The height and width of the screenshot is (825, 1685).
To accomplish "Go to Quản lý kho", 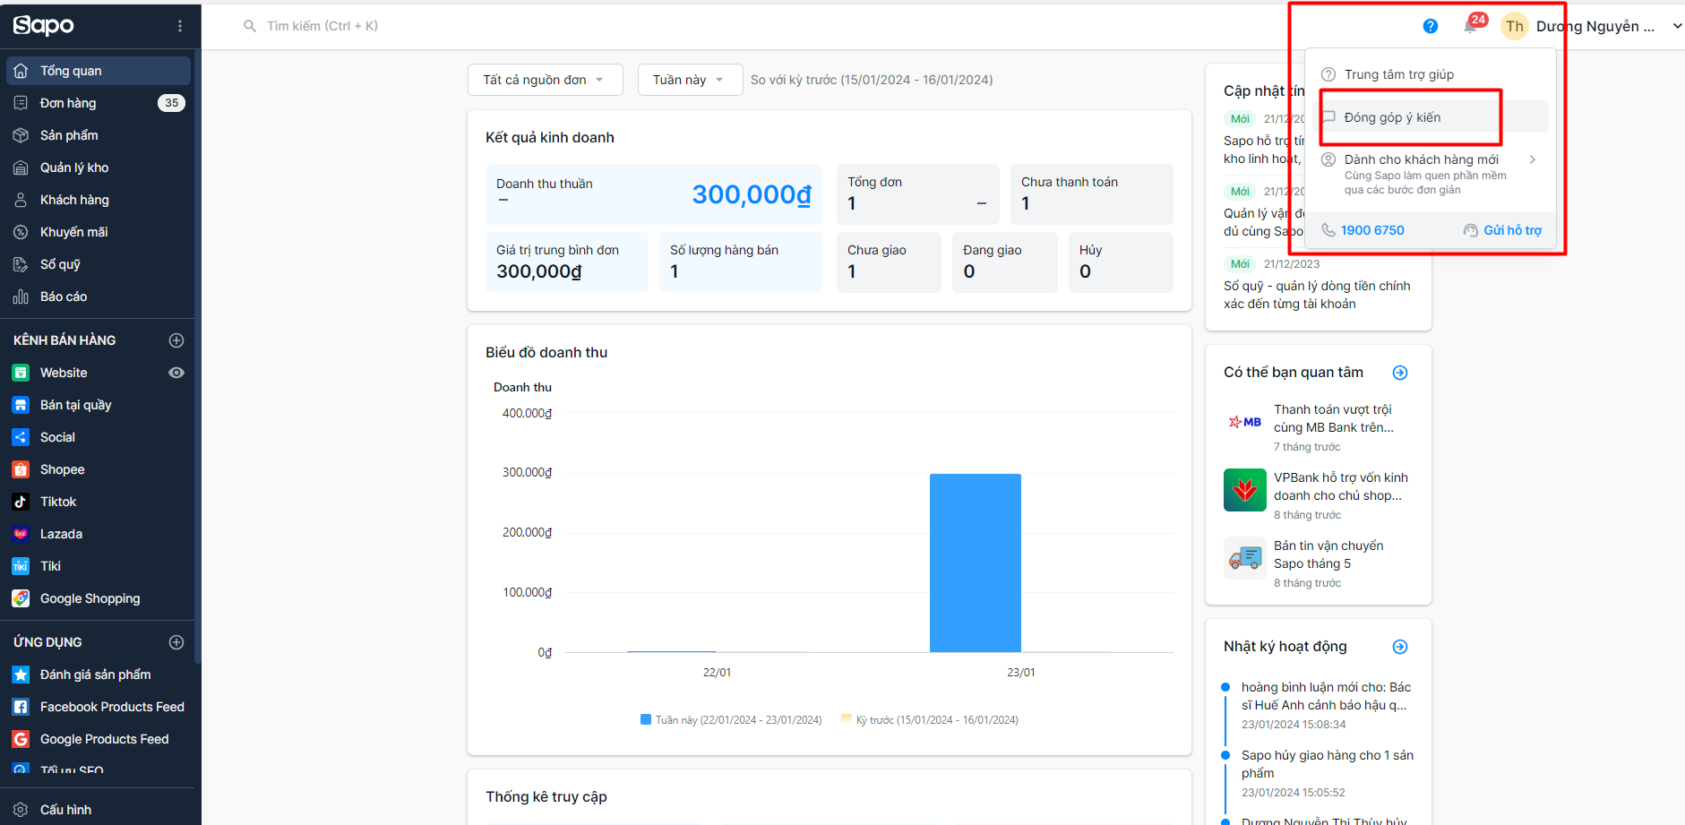I will tap(99, 168).
